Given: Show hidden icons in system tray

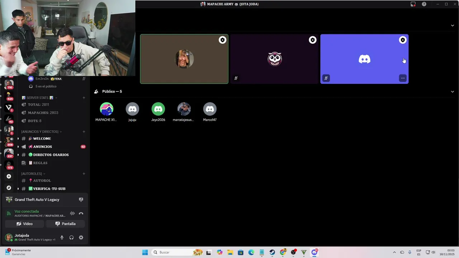Looking at the screenshot, I should [394, 252].
